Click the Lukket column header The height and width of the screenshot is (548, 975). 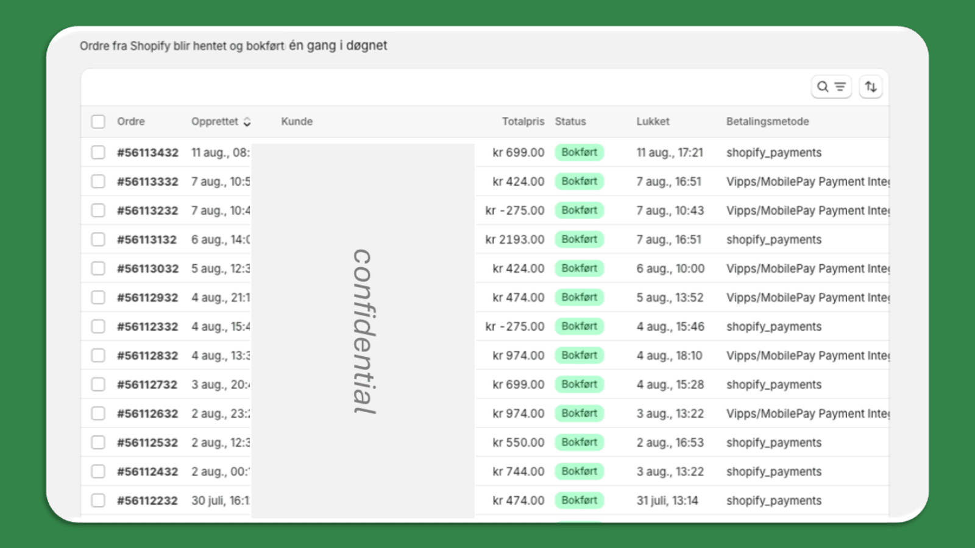tap(653, 121)
